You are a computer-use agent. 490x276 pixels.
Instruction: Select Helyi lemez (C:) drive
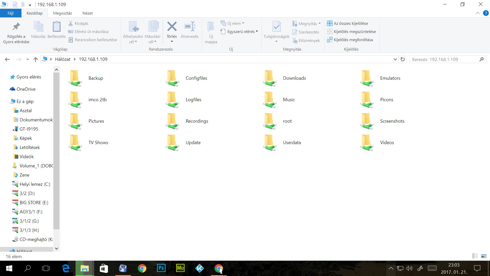tap(31, 184)
